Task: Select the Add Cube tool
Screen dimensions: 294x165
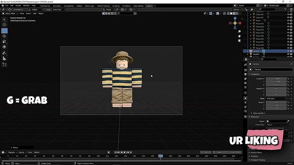Action: (x=4, y=65)
